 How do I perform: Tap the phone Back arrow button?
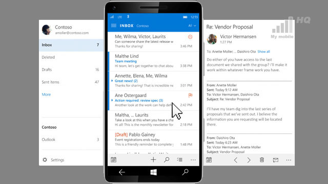tap(122, 172)
